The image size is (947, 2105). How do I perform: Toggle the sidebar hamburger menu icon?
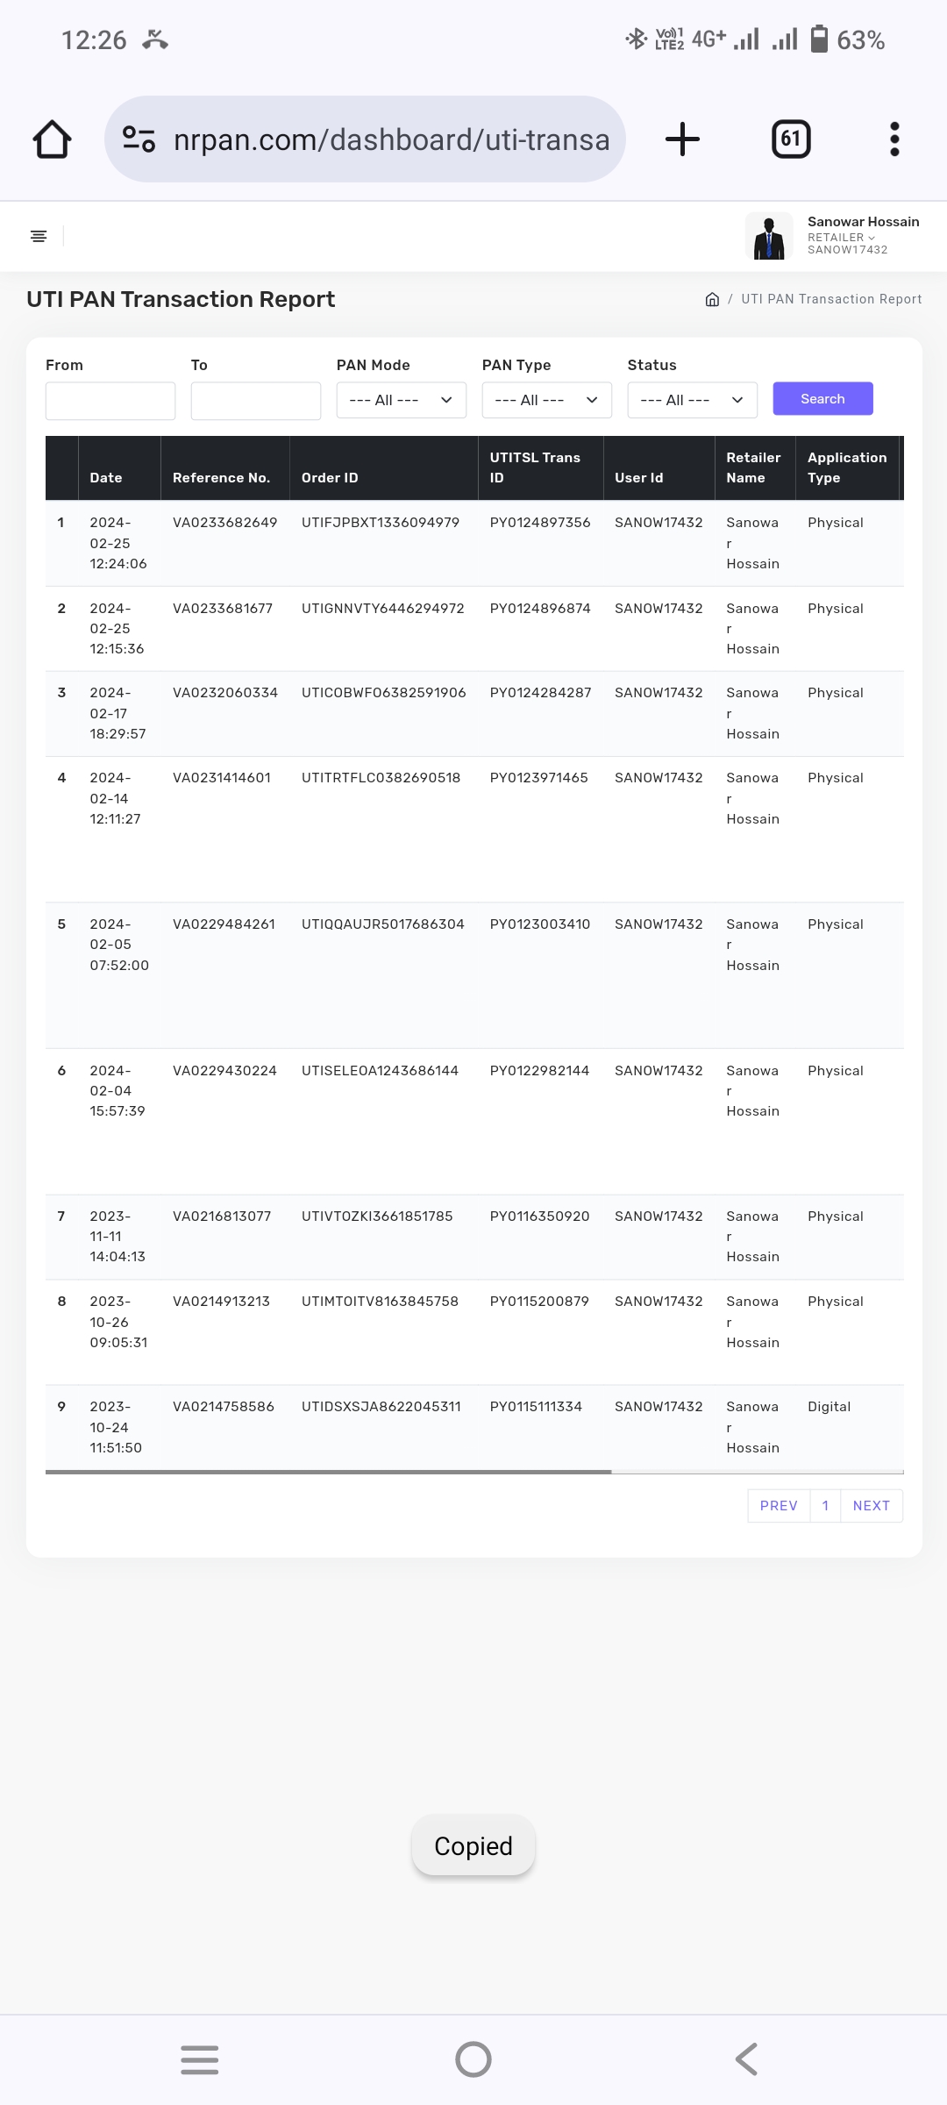tap(39, 236)
